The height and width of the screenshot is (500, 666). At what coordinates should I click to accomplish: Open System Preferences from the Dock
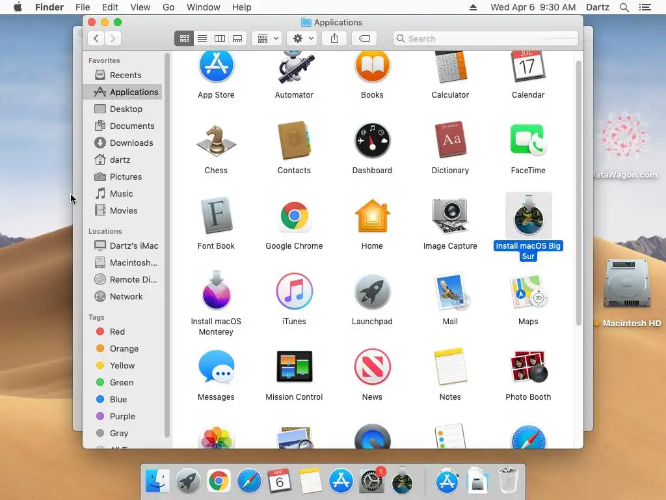pos(371,481)
